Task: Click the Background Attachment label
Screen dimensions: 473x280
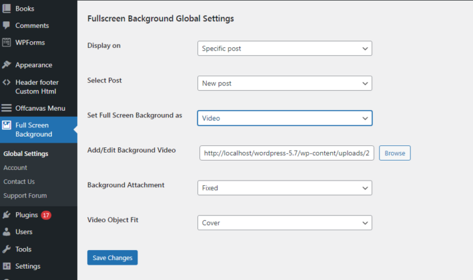Action: pyautogui.click(x=126, y=185)
